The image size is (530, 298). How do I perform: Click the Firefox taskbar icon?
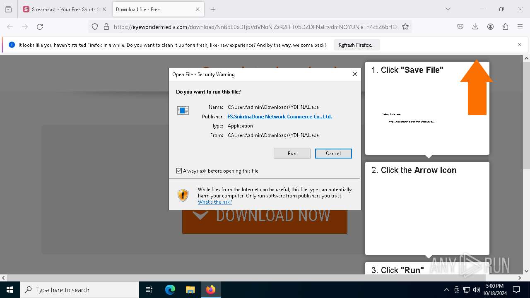(210, 290)
